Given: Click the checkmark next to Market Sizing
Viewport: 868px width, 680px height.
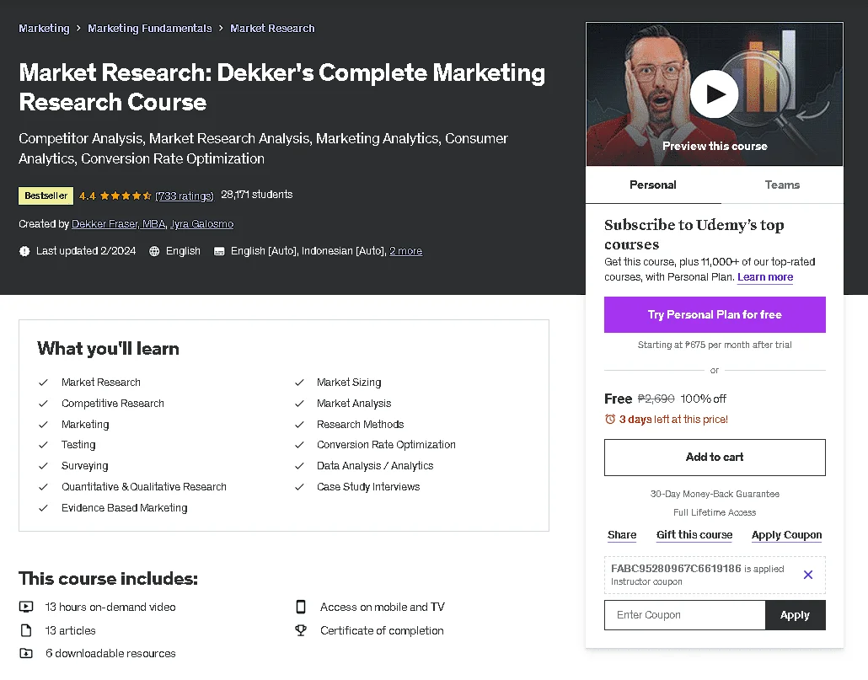Looking at the screenshot, I should point(299,383).
